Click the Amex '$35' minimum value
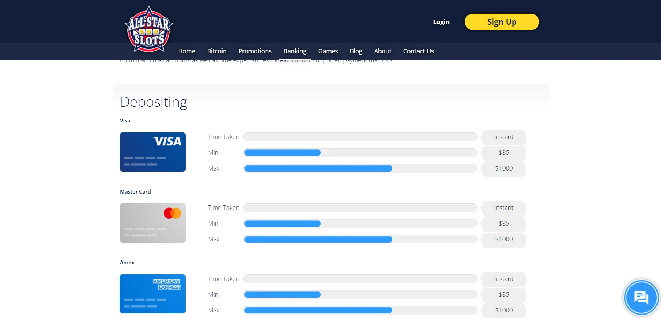 [504, 295]
